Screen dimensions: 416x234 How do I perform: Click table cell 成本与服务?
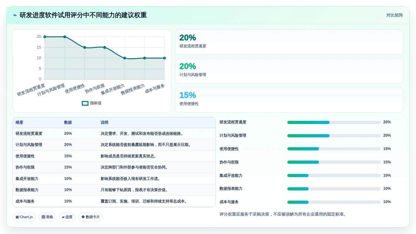[x=25, y=201]
